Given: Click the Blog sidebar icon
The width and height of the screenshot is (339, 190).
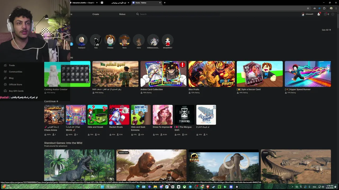Looking at the screenshot, I should [x=5, y=78].
